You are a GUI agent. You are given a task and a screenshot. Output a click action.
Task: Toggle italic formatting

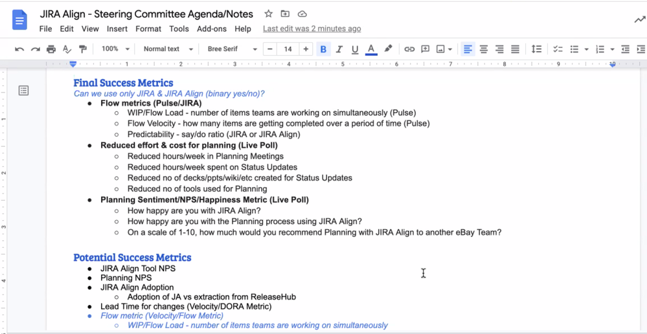click(x=339, y=49)
